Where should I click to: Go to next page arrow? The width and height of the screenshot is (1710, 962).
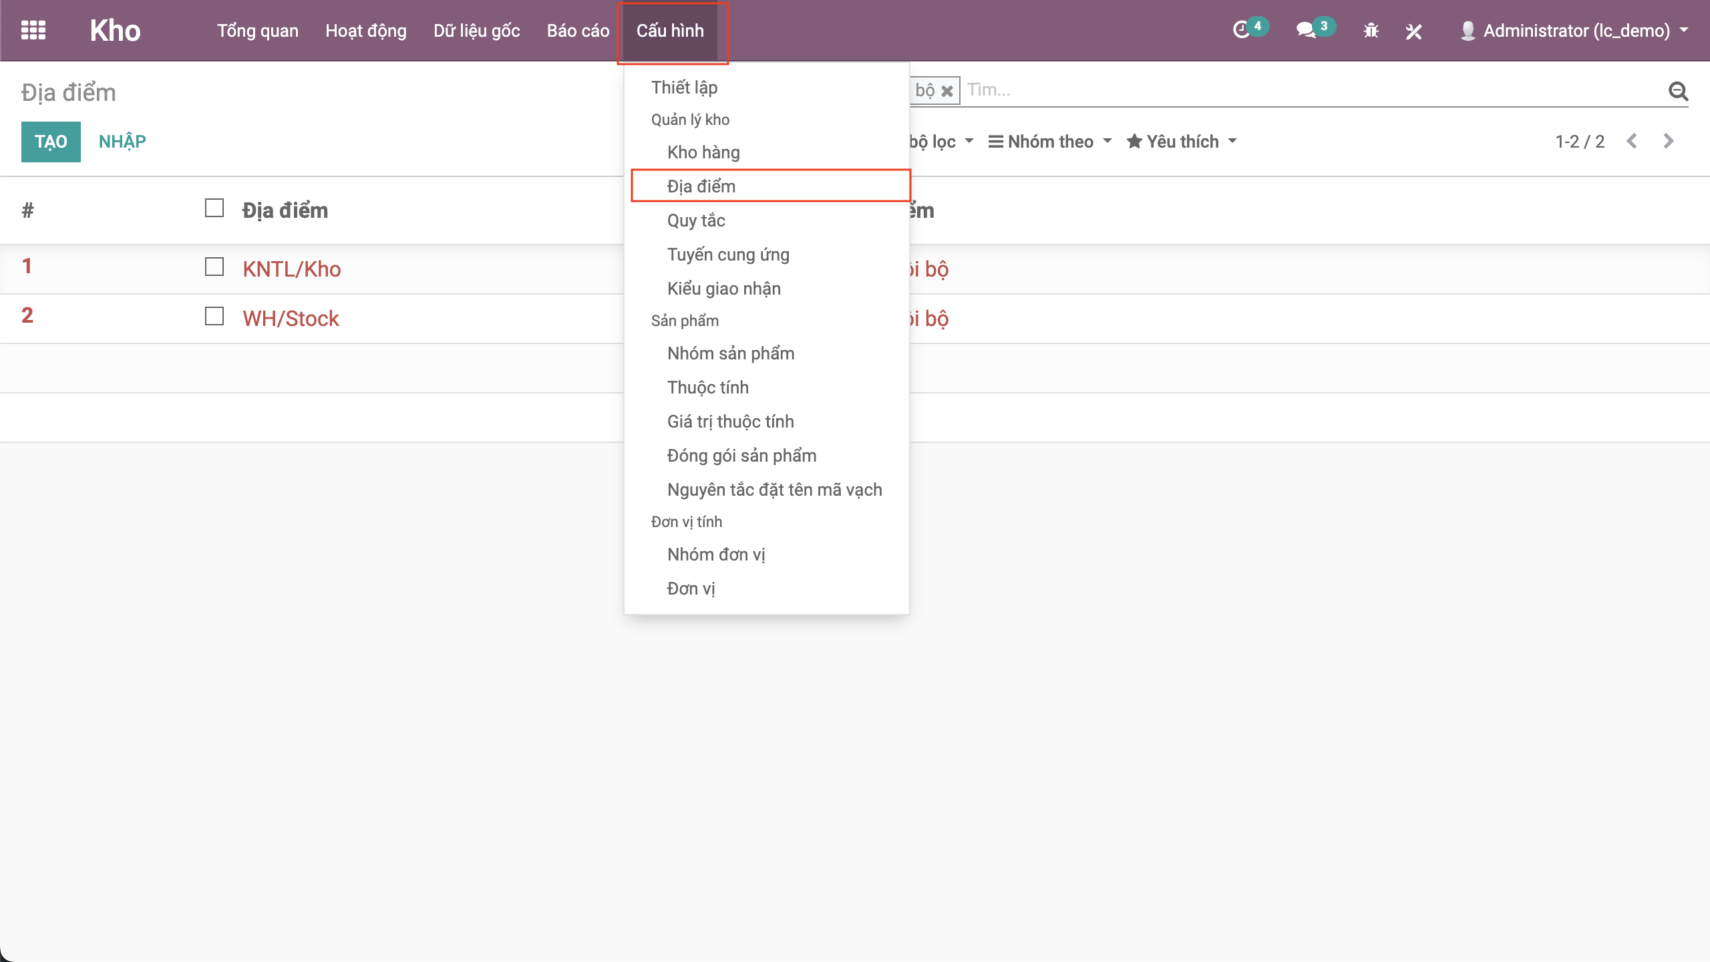point(1669,141)
